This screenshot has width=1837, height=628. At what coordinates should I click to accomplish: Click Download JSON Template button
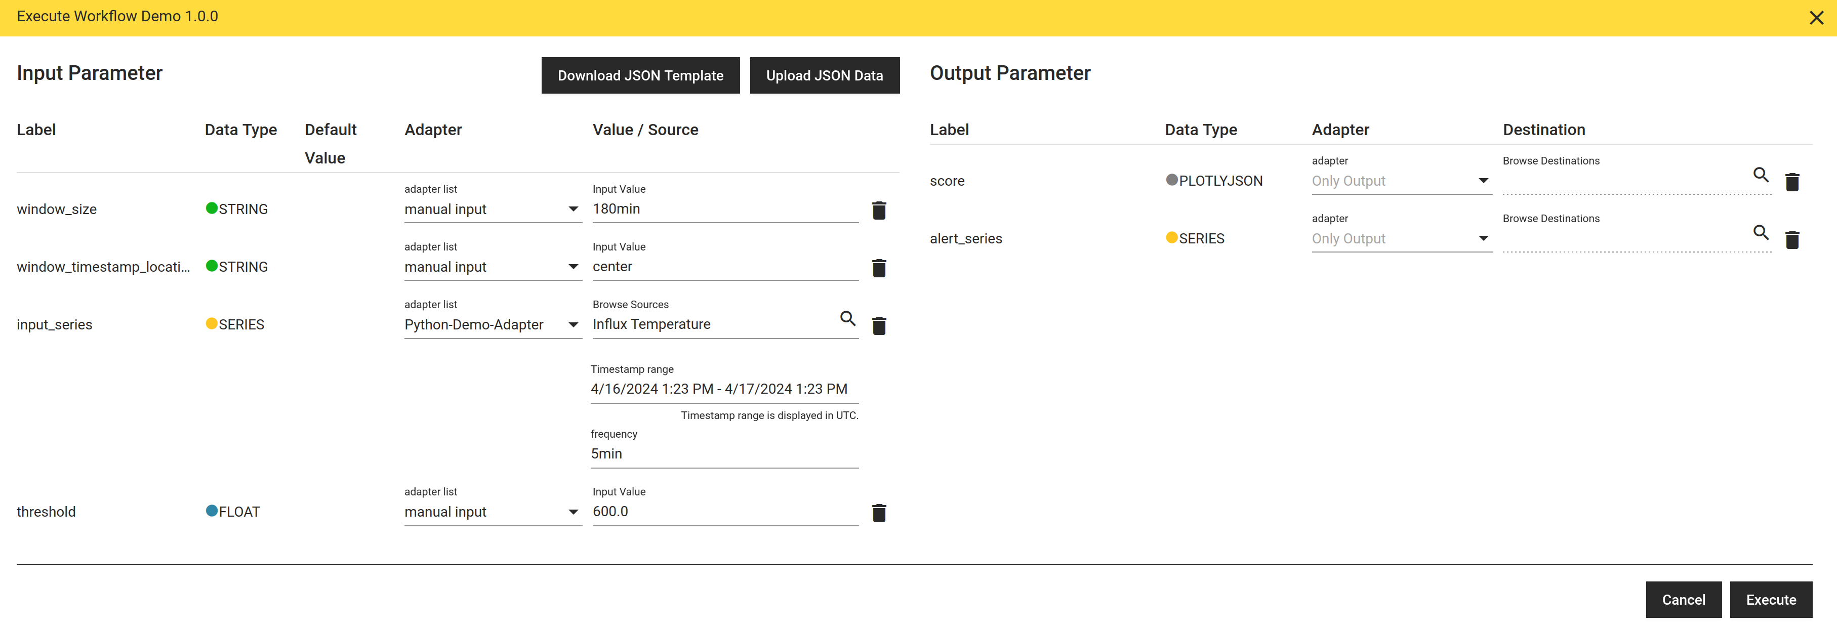coord(640,75)
